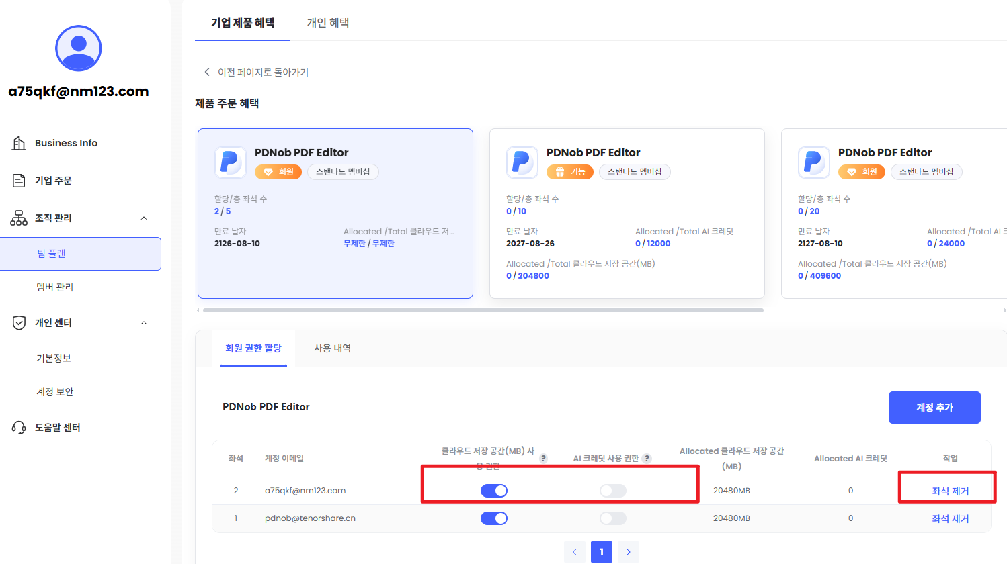1007x568 pixels.
Task: Select 팀 플랜 in sidebar
Action: tap(80, 254)
